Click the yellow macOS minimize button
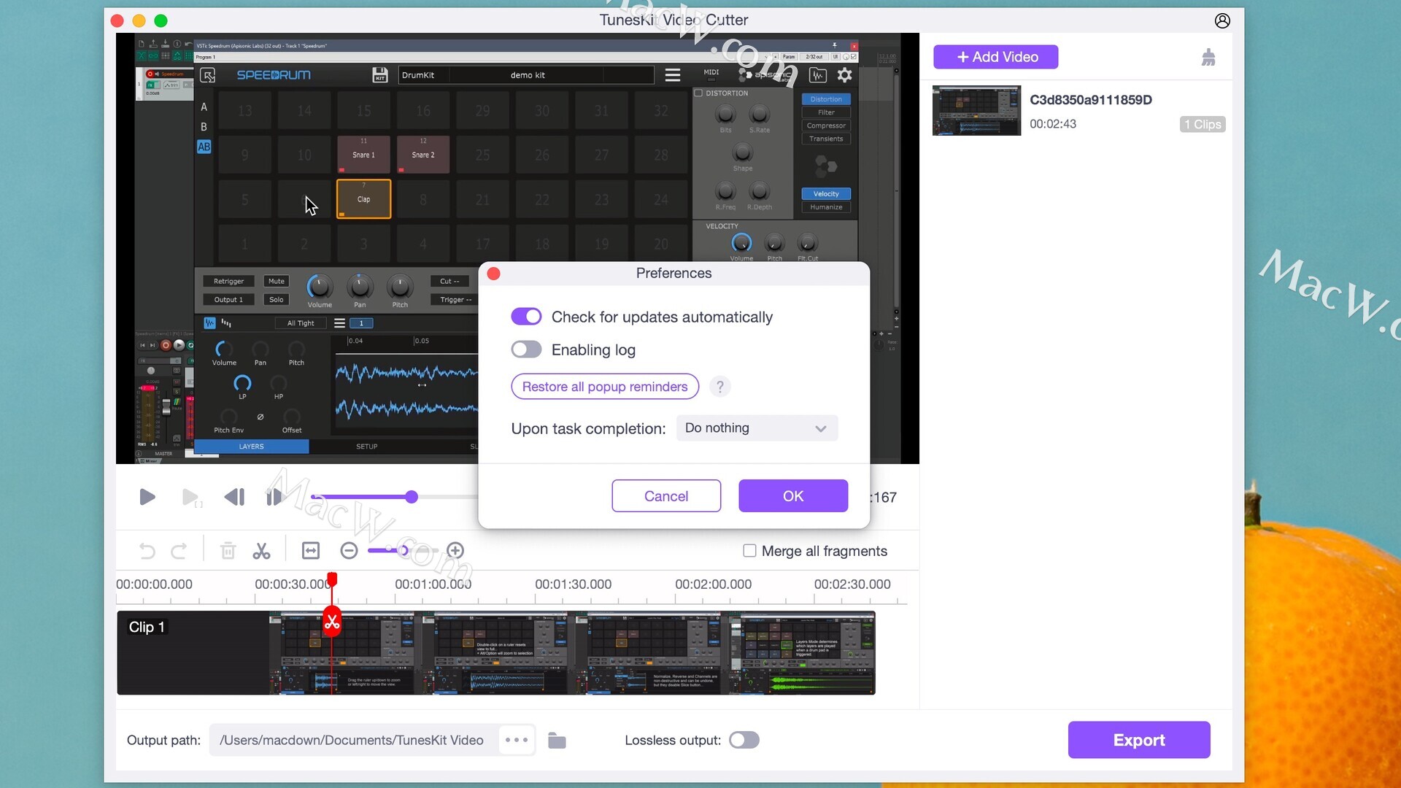 tap(139, 20)
